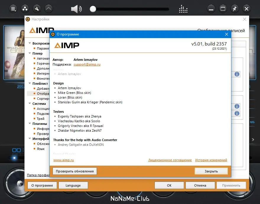260x204 pixels.
Task: Click the Mike Green (Bliss skin) credit
Action: coord(74,93)
